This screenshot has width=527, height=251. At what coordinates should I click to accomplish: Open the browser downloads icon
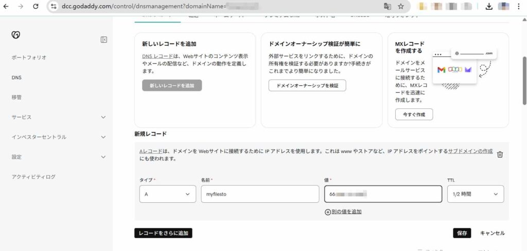tap(489, 6)
